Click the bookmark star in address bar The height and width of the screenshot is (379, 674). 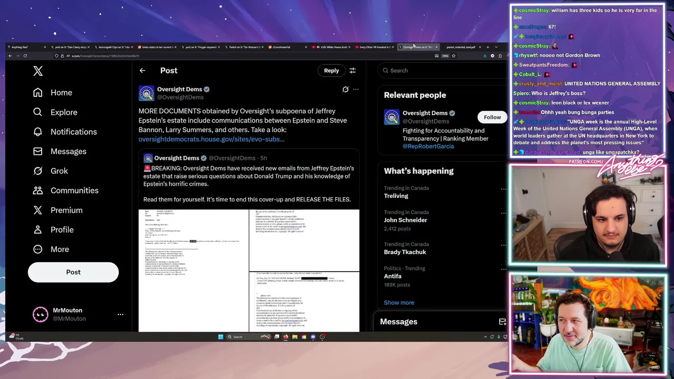[453, 56]
